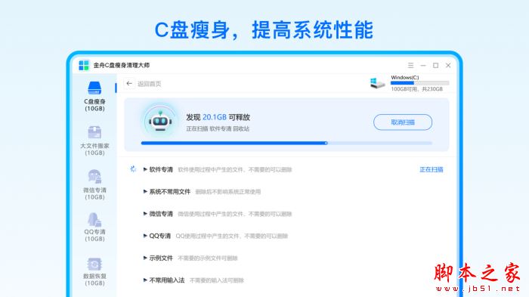Click 100GB可用, 共230GB text
This screenshot has width=529, height=297.
click(416, 89)
